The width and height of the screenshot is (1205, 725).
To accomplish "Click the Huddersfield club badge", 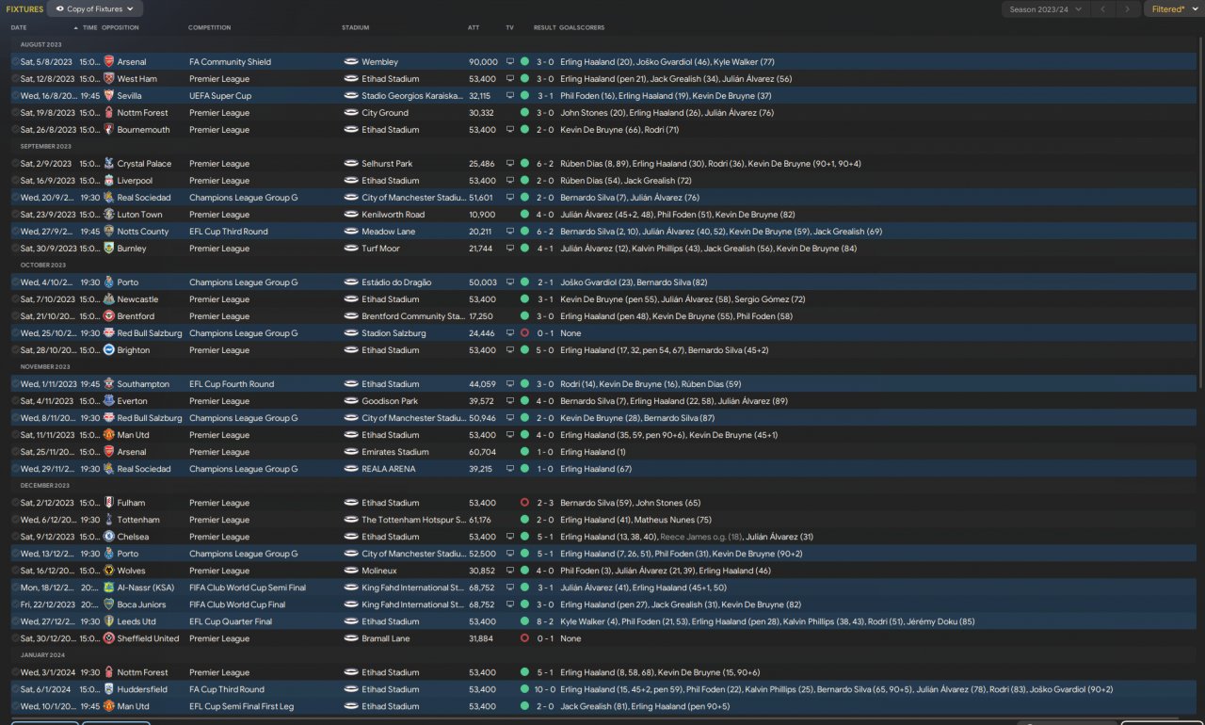I will pyautogui.click(x=109, y=689).
